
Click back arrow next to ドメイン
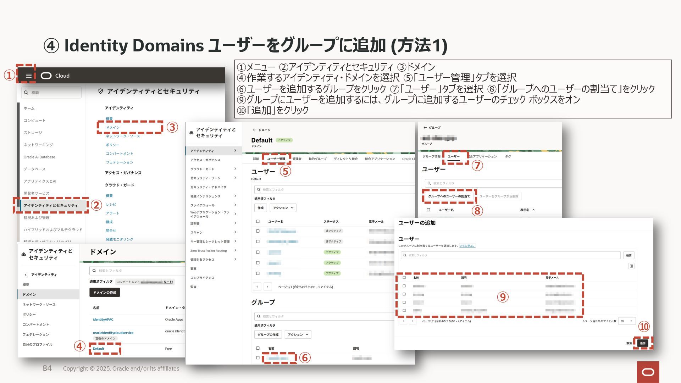click(254, 130)
